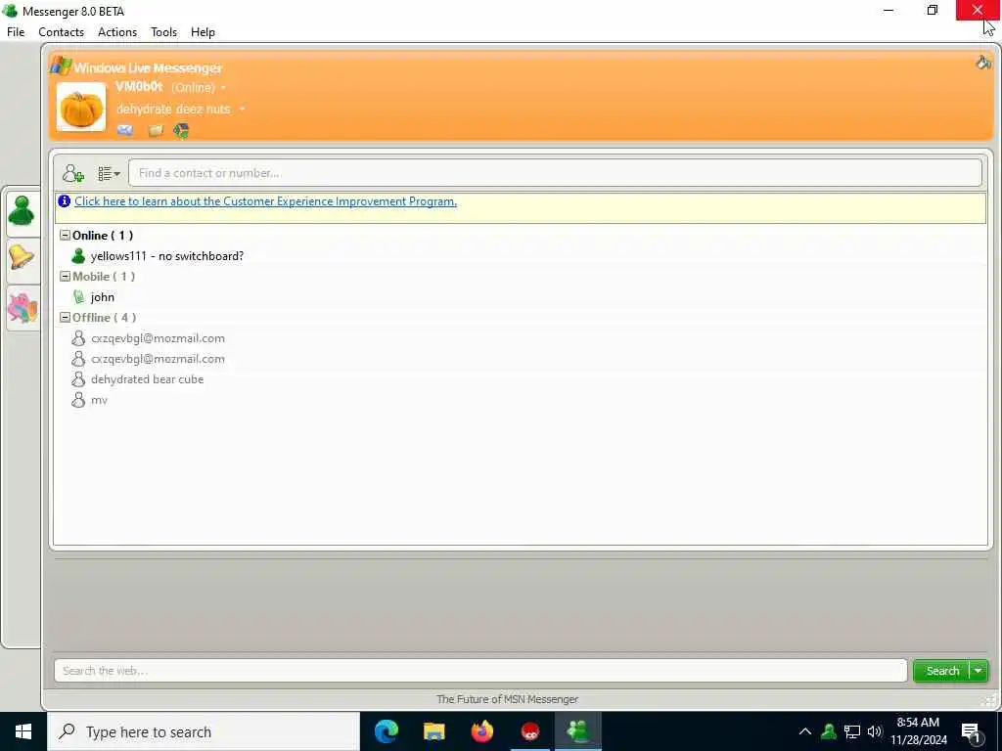Click the blue information icon in the notice bar
This screenshot has width=1002, height=751.
tap(64, 201)
